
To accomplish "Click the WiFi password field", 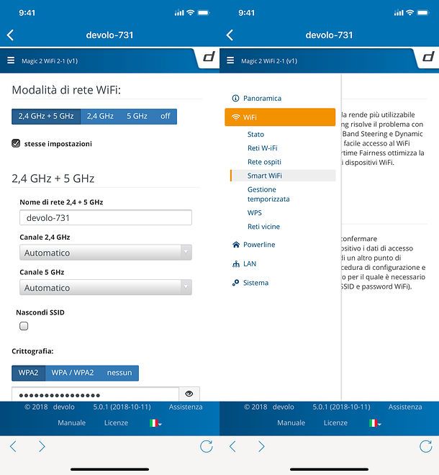I will point(96,394).
